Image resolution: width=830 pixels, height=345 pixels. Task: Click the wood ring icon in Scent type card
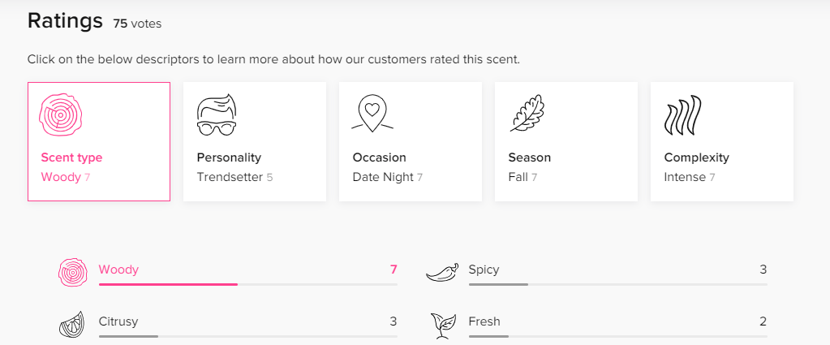pyautogui.click(x=61, y=115)
